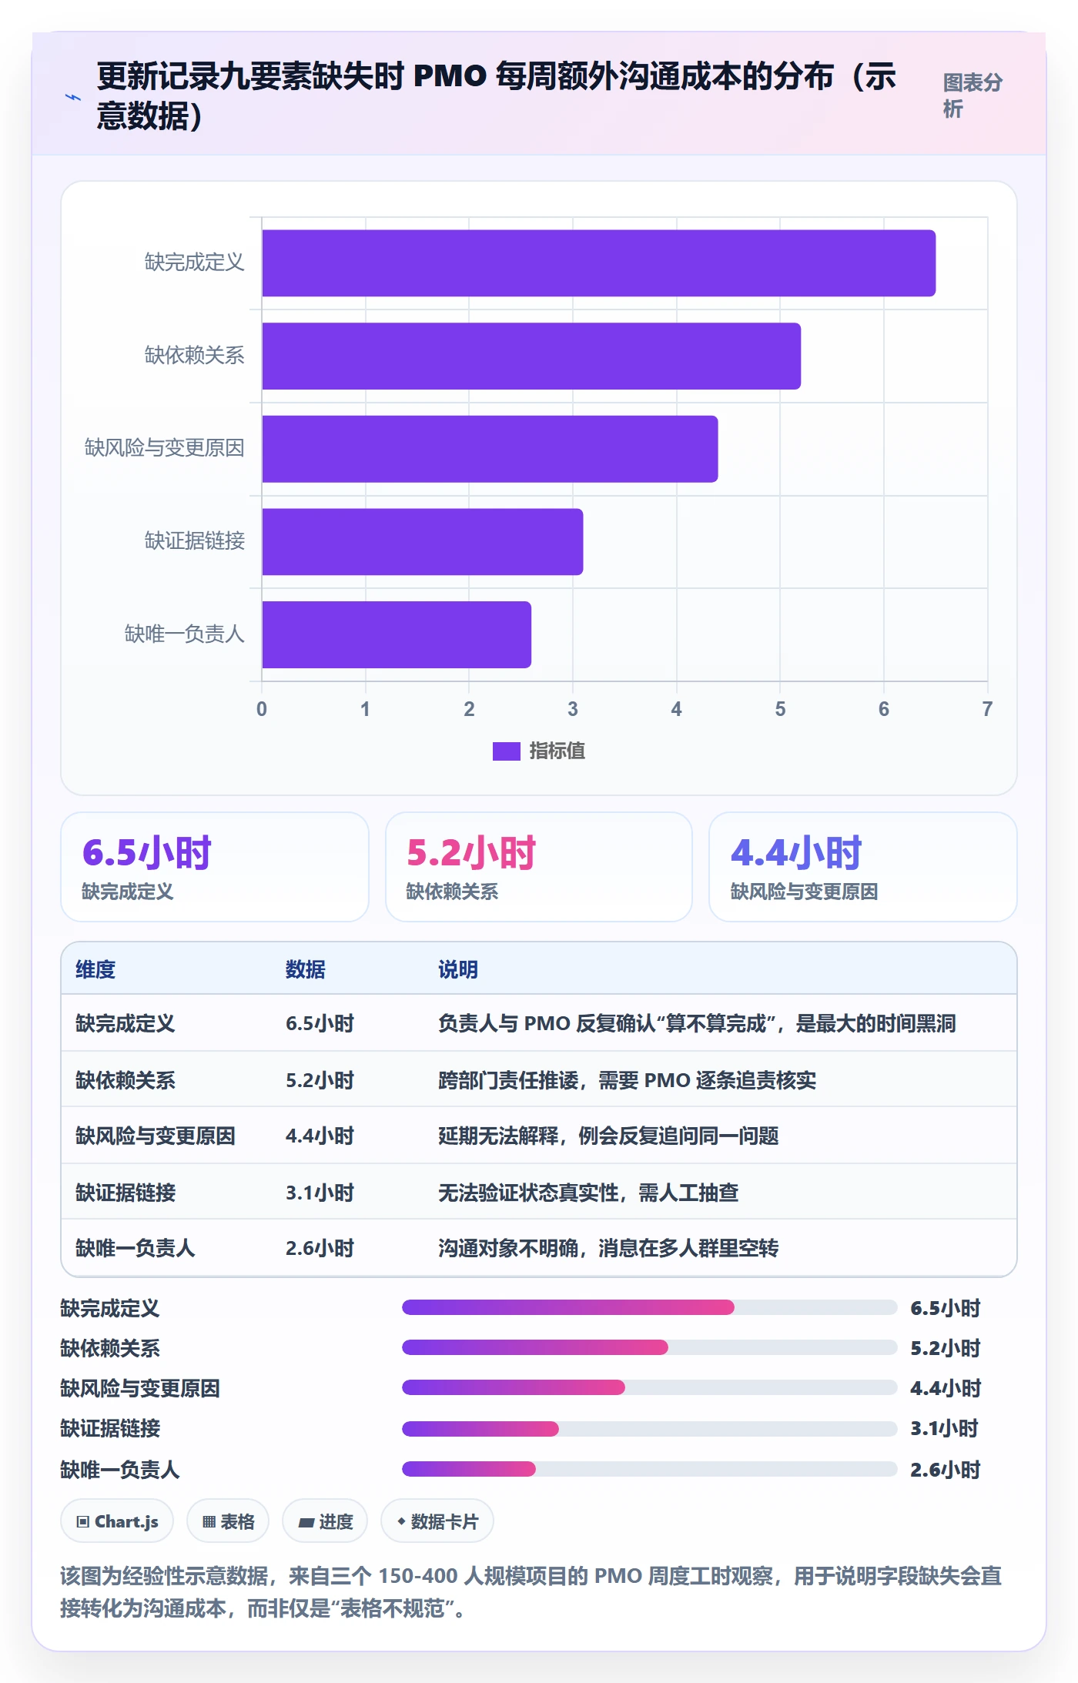Click the 缺依赖关系 bar in chart

point(531,356)
